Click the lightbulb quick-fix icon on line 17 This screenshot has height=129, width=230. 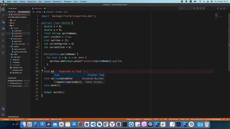[42, 71]
